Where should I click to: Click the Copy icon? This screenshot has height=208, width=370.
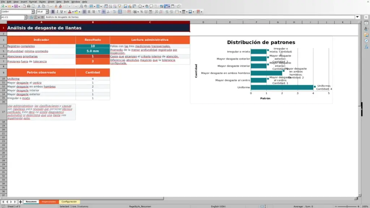point(43,6)
